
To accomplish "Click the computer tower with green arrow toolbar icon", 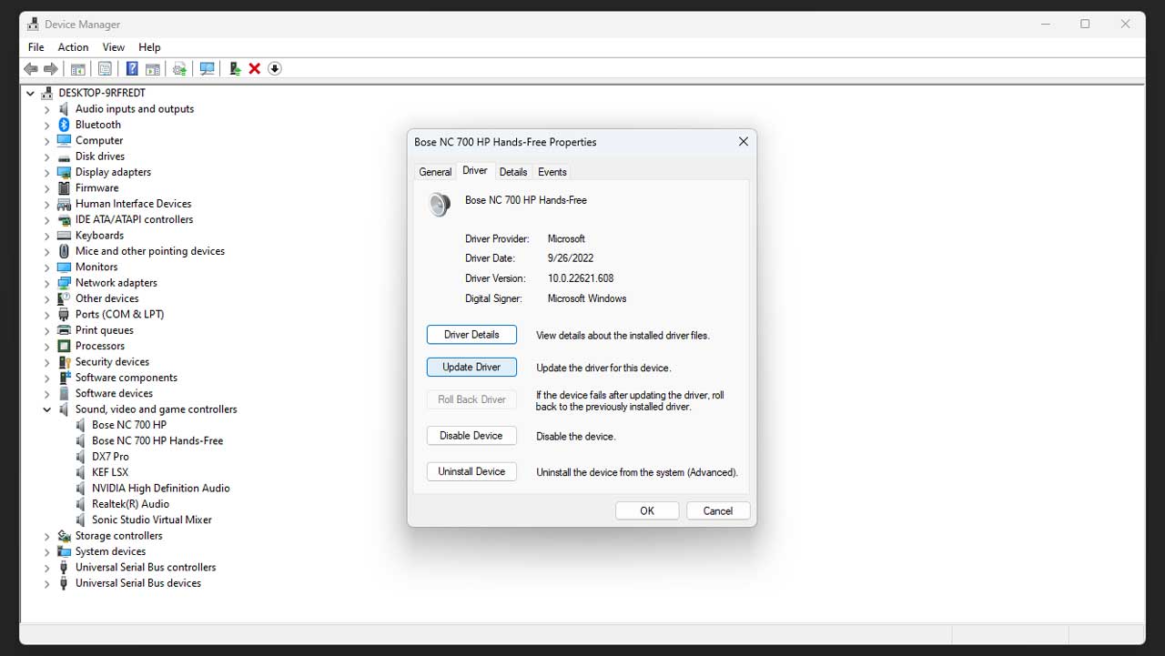I will point(235,69).
